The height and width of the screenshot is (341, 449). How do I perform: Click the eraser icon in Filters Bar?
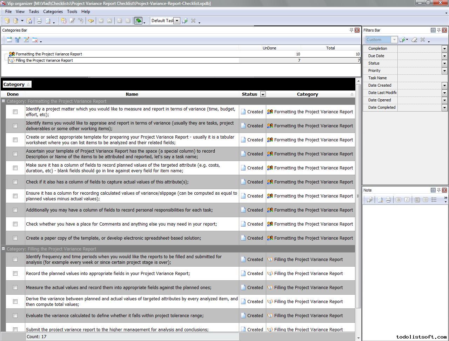tap(414, 40)
